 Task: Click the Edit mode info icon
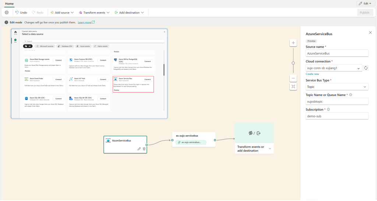point(6,22)
